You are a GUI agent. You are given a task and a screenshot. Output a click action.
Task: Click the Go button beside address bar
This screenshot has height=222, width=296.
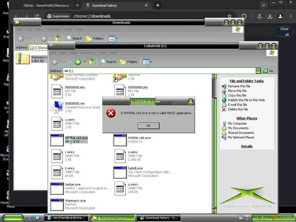[x=268, y=71]
